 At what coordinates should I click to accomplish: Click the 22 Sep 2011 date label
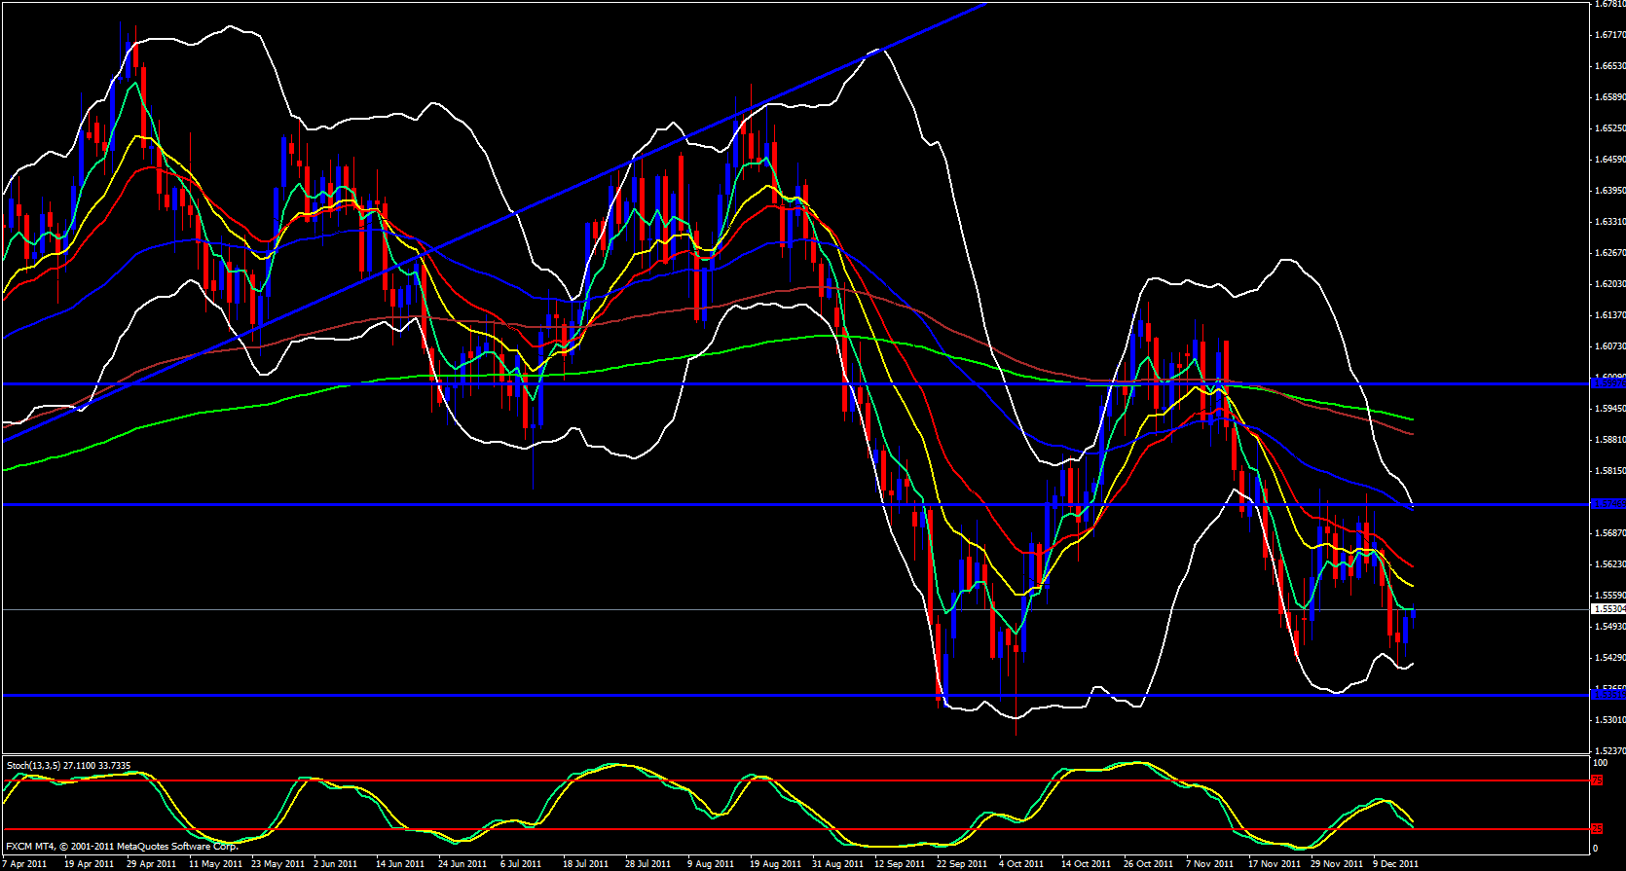(x=961, y=863)
